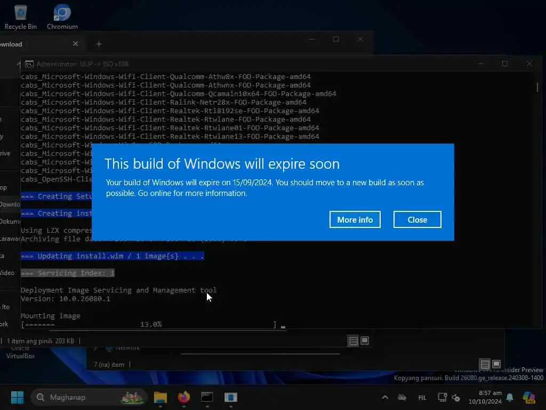
Task: Click the Mounting image progress bar
Action: tap(149, 325)
